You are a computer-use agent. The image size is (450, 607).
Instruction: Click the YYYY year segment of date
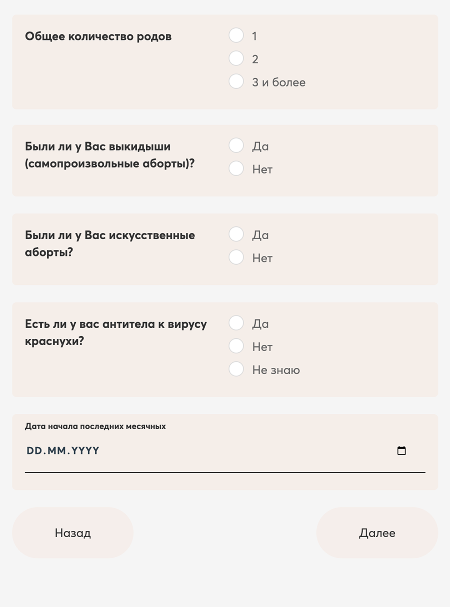point(85,451)
